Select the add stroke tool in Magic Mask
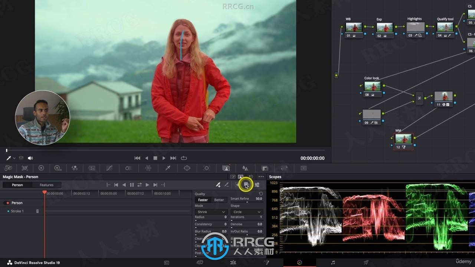The height and width of the screenshot is (267, 475). (x=219, y=185)
